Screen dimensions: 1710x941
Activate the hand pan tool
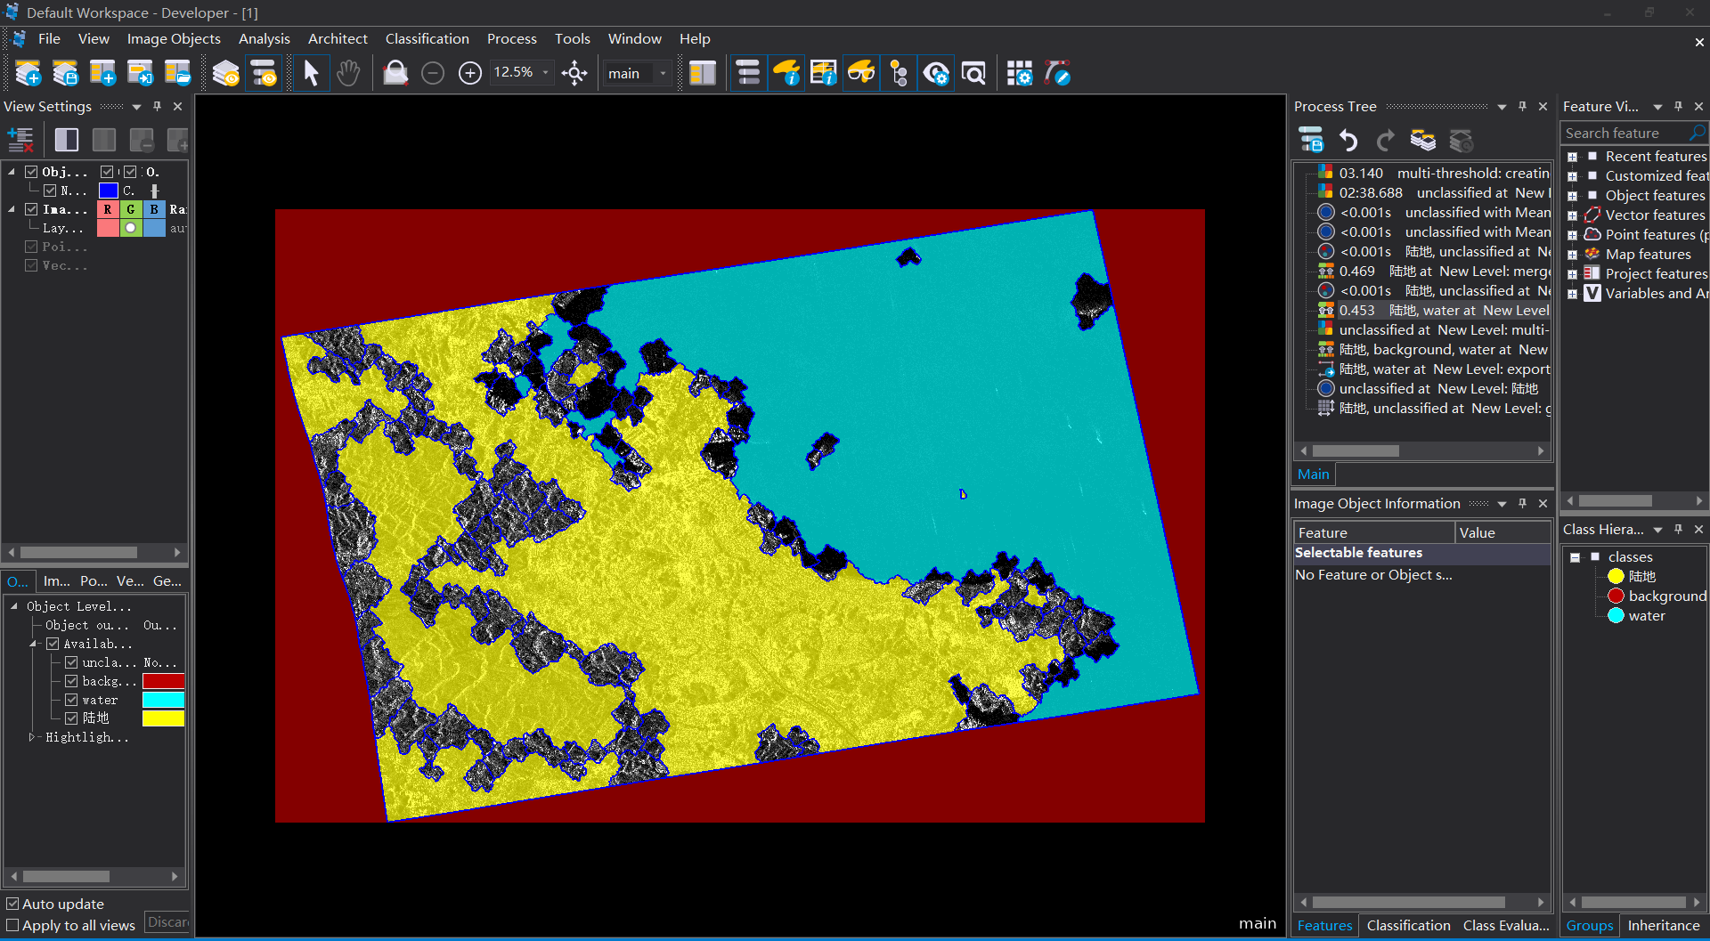(x=348, y=73)
